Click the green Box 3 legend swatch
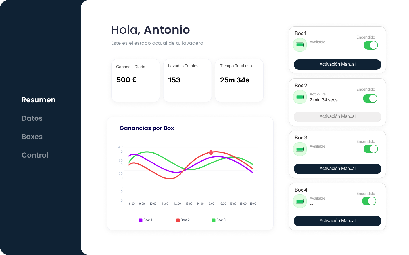Screen dimensions: 409x255 coord(214,220)
